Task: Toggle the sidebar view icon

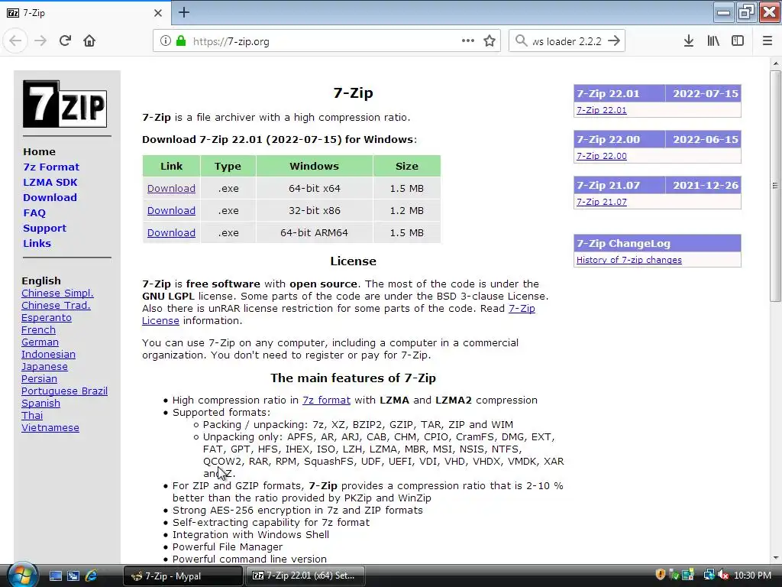Action: [738, 41]
